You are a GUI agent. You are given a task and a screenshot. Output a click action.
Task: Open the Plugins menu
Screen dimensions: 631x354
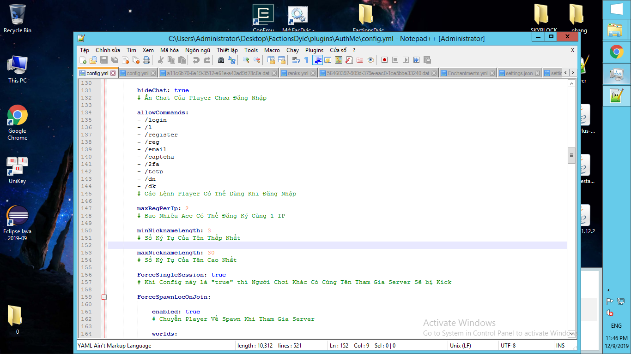click(314, 50)
